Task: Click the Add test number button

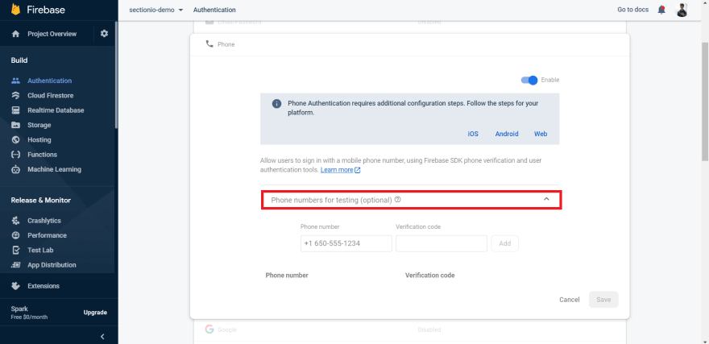Action: pyautogui.click(x=504, y=243)
